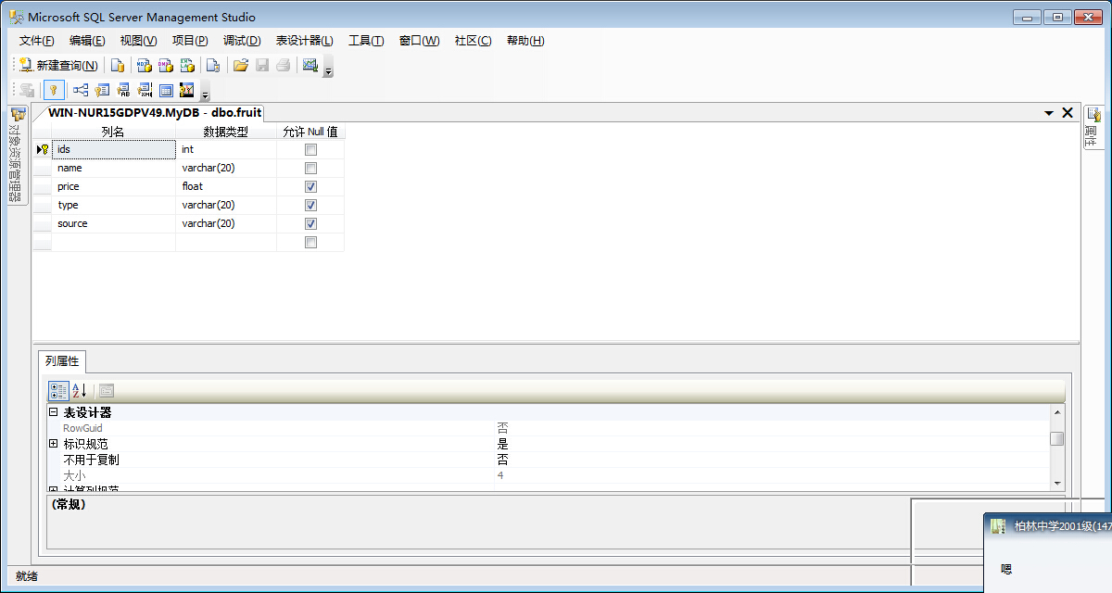Collapse the 表设计器 category

point(54,412)
